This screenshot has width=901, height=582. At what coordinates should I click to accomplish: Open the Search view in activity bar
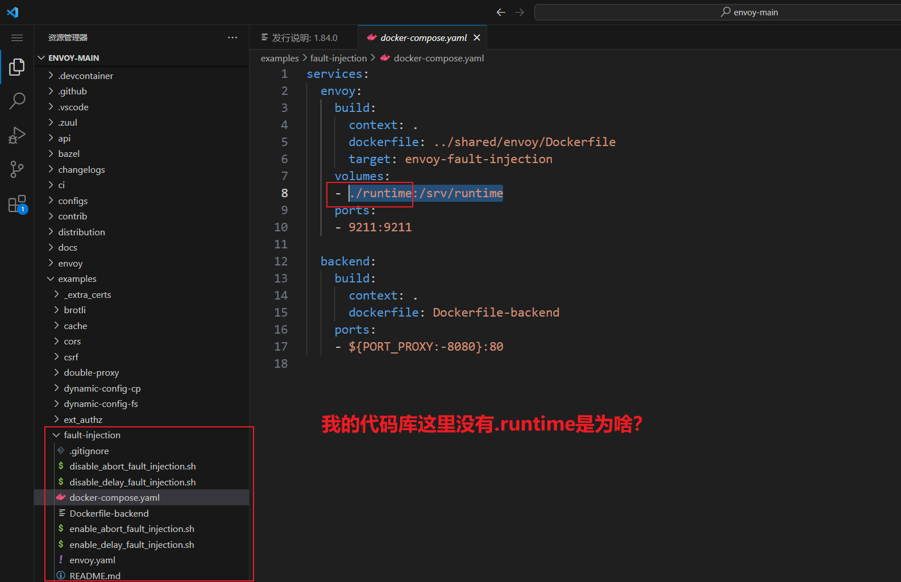point(17,101)
